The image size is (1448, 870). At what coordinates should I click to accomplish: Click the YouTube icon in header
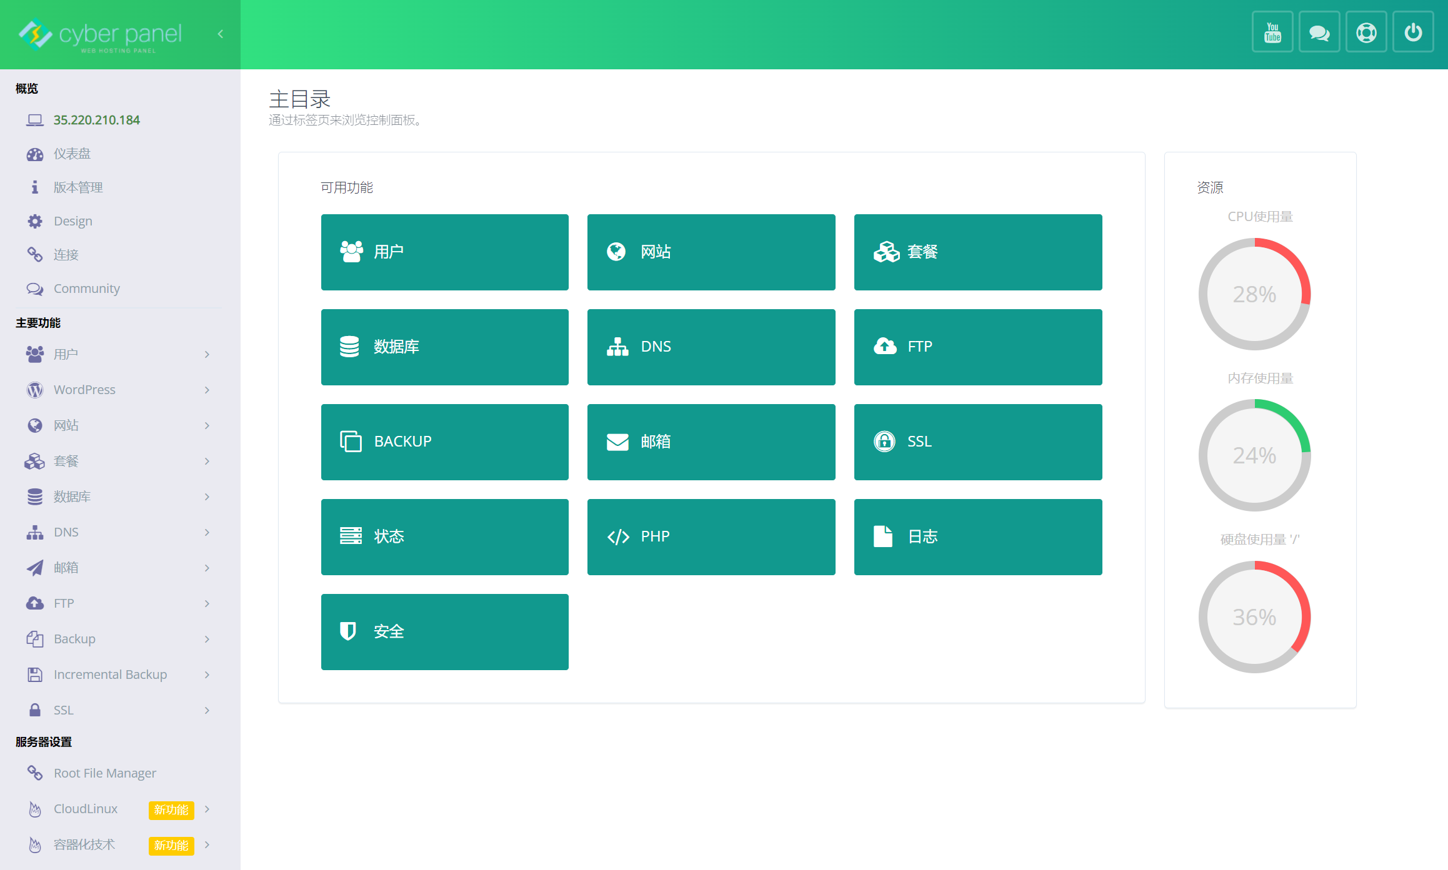coord(1272,32)
